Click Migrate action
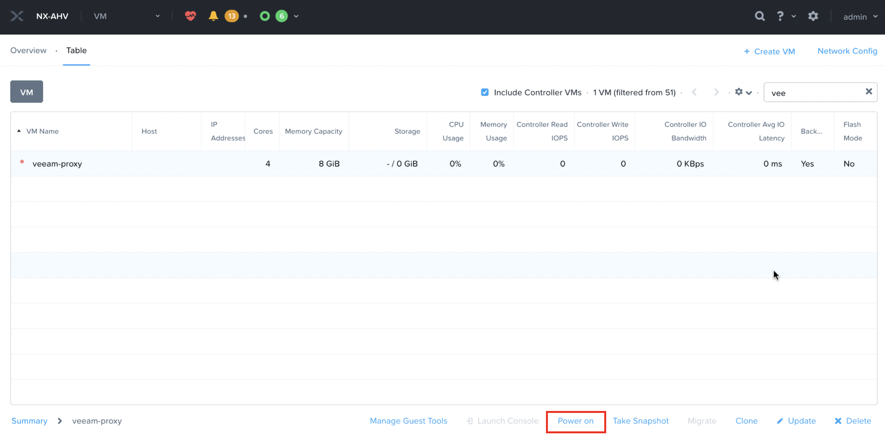The width and height of the screenshot is (885, 444). [x=702, y=421]
